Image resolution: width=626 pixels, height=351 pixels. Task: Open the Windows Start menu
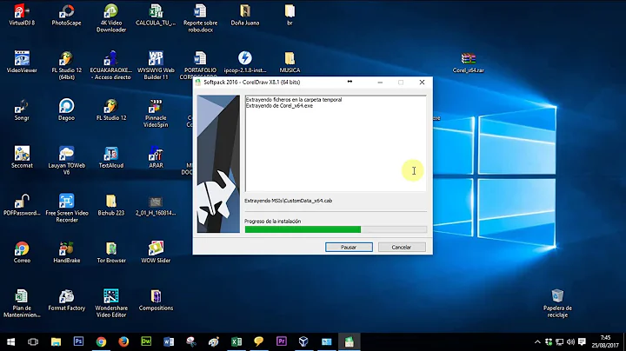click(x=10, y=341)
